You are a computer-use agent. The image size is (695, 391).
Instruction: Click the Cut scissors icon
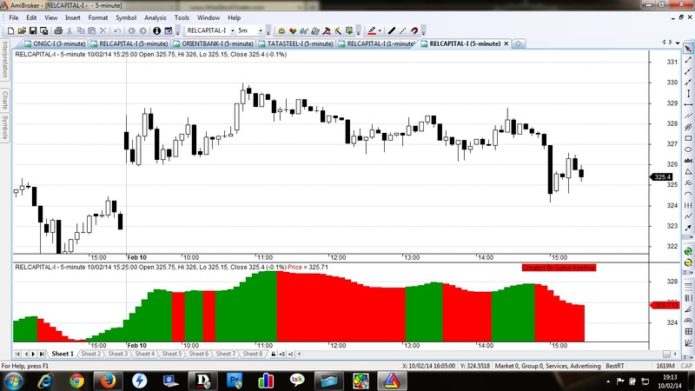(x=69, y=30)
